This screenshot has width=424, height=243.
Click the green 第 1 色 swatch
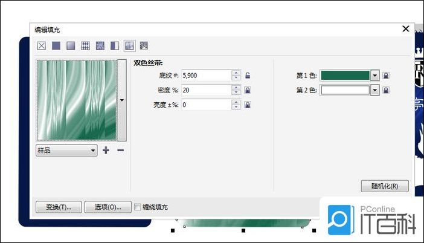(x=345, y=76)
